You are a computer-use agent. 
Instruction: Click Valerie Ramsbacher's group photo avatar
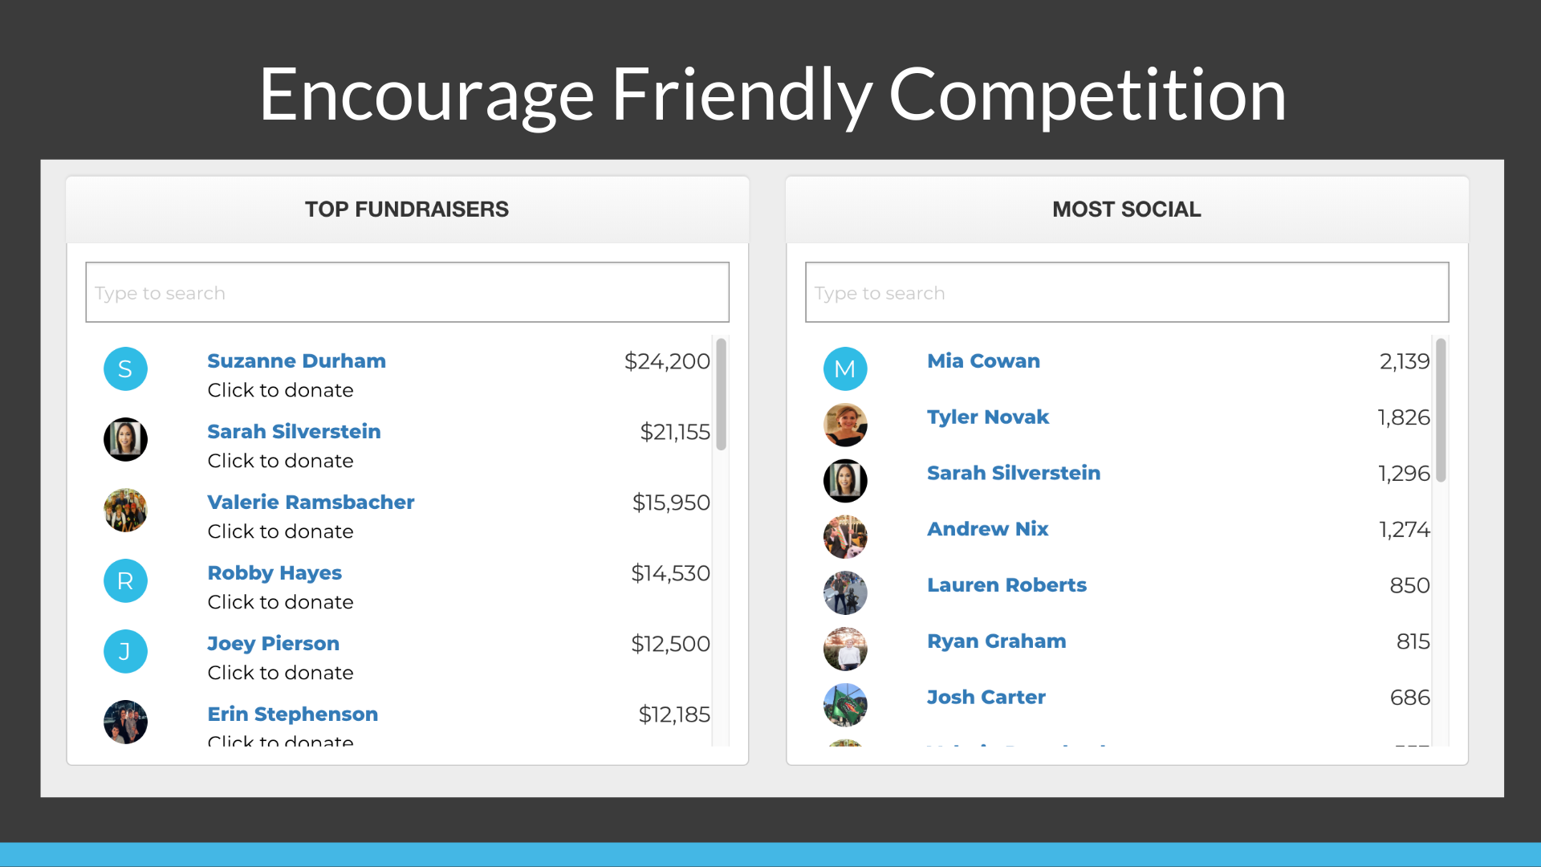tap(125, 511)
